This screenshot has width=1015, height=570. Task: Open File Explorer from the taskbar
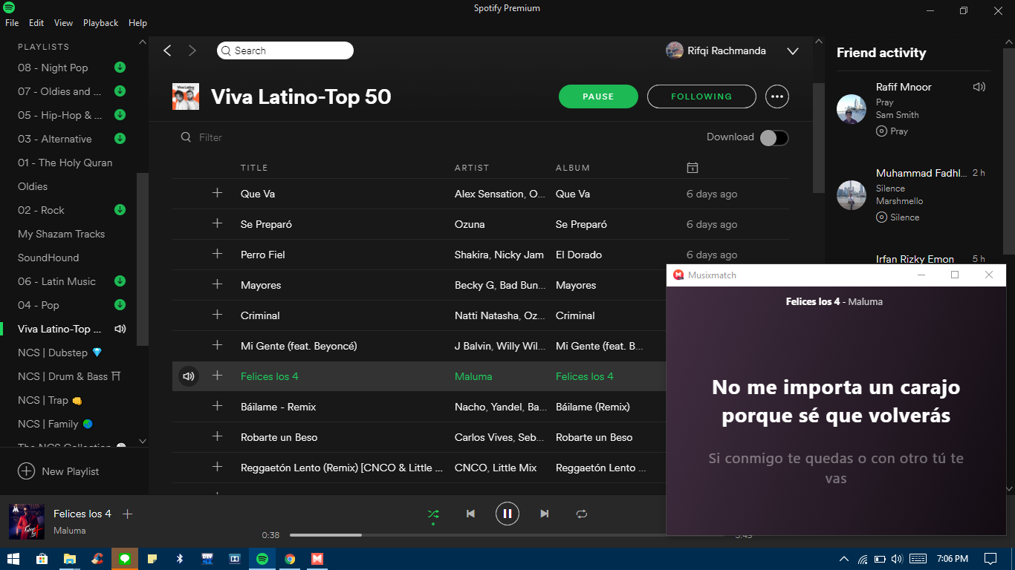tap(70, 559)
